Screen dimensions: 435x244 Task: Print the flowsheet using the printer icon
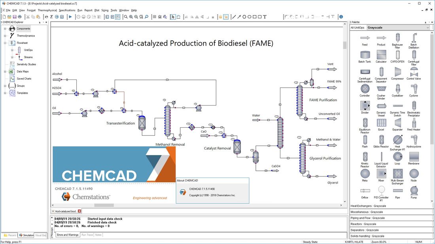[x=20, y=17]
